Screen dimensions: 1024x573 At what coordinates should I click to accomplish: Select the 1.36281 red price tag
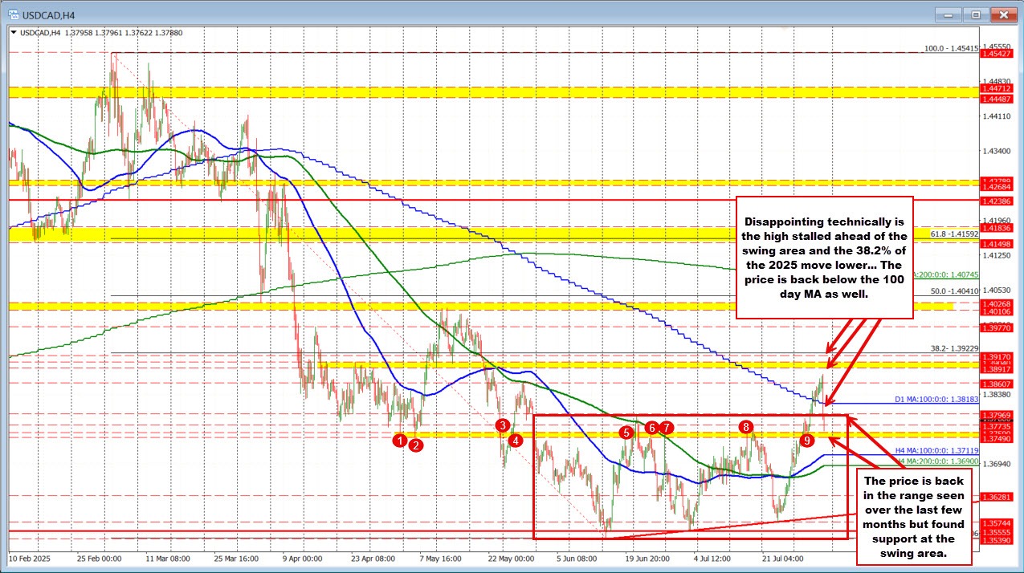tap(998, 498)
